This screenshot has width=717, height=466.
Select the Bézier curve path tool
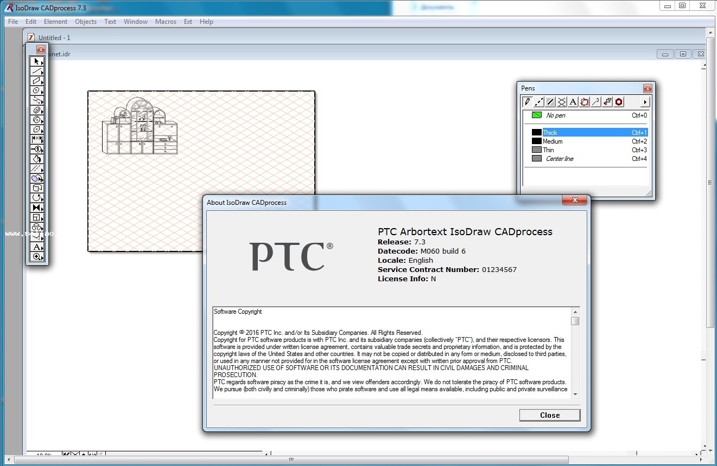(x=37, y=100)
